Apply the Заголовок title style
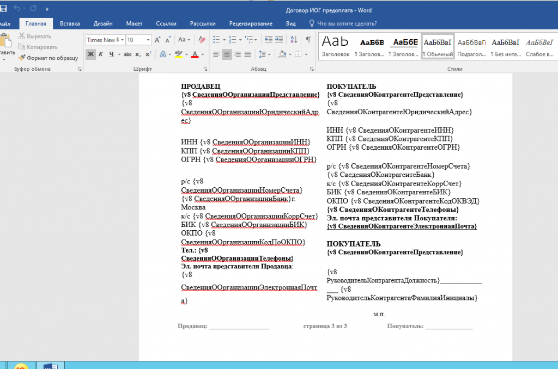 click(336, 46)
